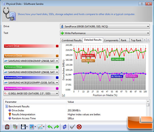
Task: Select the Drive Index row
Action: [75, 110]
